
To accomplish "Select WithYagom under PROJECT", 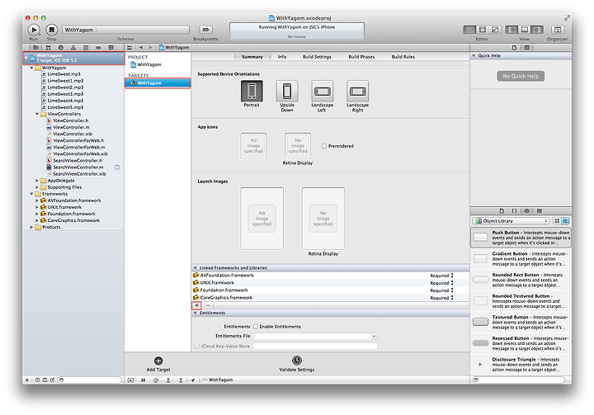I will point(146,65).
